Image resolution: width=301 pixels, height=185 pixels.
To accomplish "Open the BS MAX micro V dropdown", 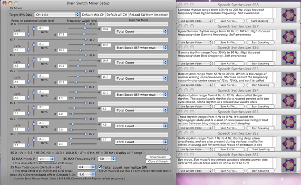I will click(x=46, y=159).
